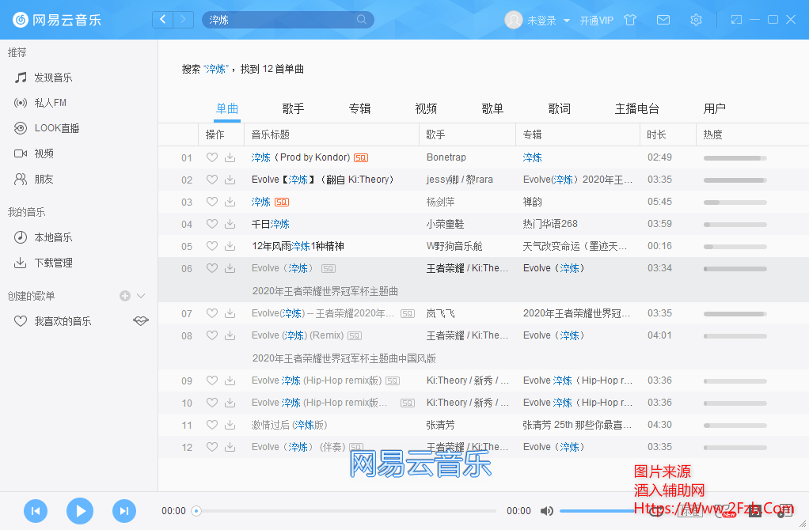
Task: Sort by the 时长 column header
Action: 656,134
